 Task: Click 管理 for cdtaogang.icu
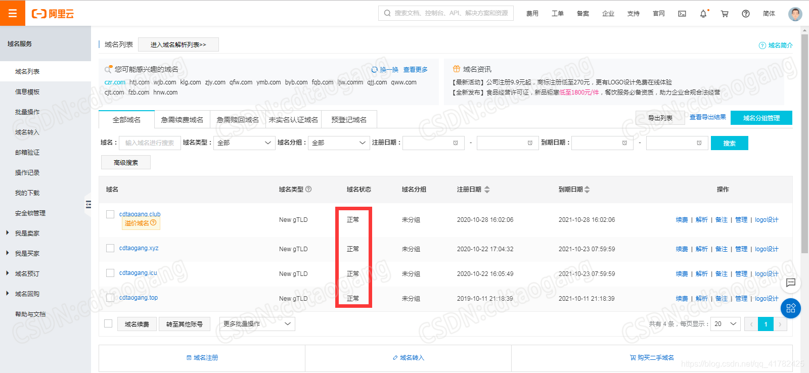(x=741, y=274)
